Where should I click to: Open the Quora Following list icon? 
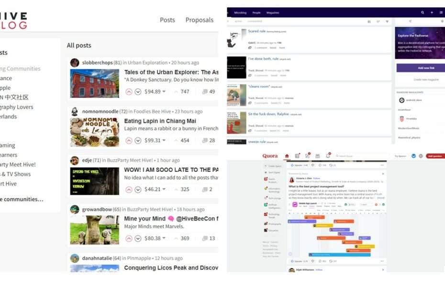297,156
